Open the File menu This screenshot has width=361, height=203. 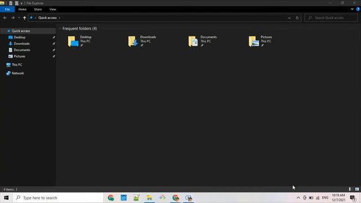pos(7,9)
